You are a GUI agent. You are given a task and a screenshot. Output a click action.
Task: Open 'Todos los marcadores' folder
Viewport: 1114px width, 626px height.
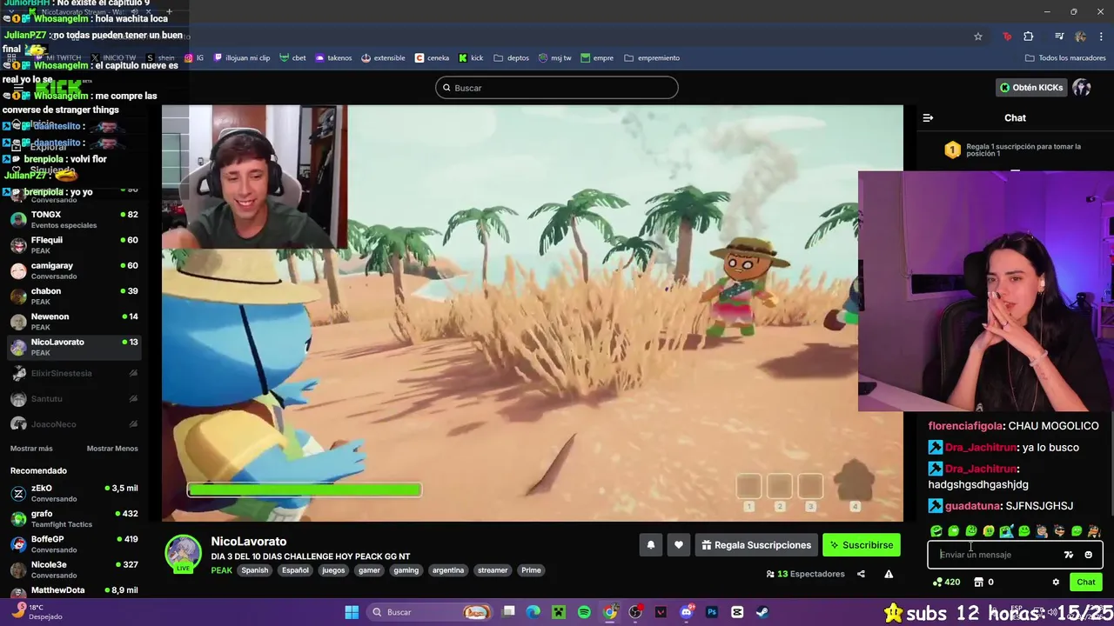point(1066,58)
